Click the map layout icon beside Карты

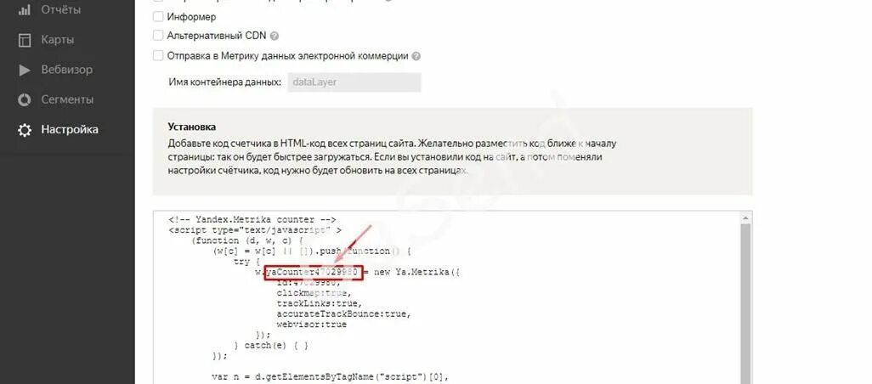pos(25,40)
